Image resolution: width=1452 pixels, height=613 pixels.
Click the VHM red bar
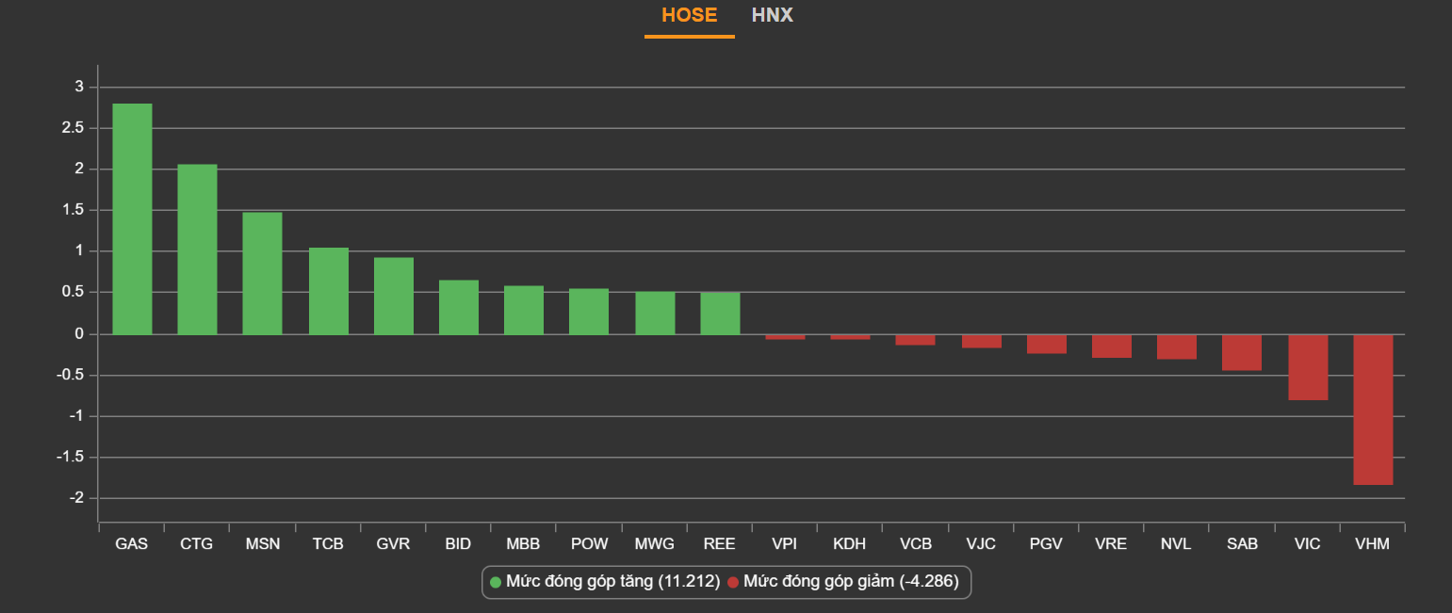(1372, 410)
